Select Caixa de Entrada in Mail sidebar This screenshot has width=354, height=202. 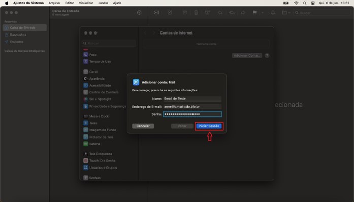(x=24, y=28)
